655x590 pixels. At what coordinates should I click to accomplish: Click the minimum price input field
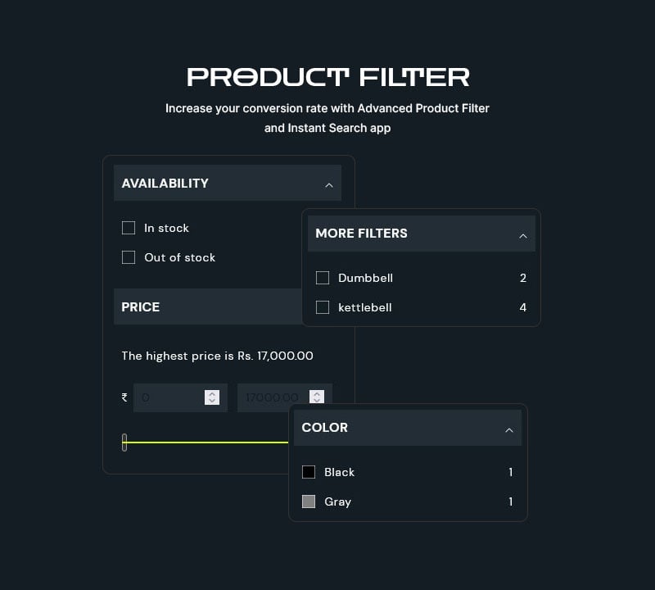172,397
